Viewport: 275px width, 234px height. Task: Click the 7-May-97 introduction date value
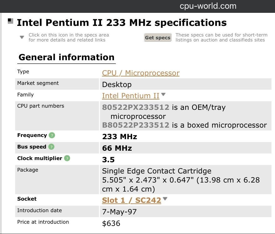[119, 212]
